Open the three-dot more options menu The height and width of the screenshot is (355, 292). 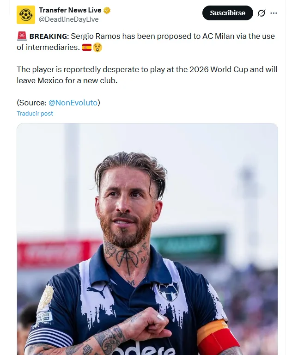click(x=274, y=13)
